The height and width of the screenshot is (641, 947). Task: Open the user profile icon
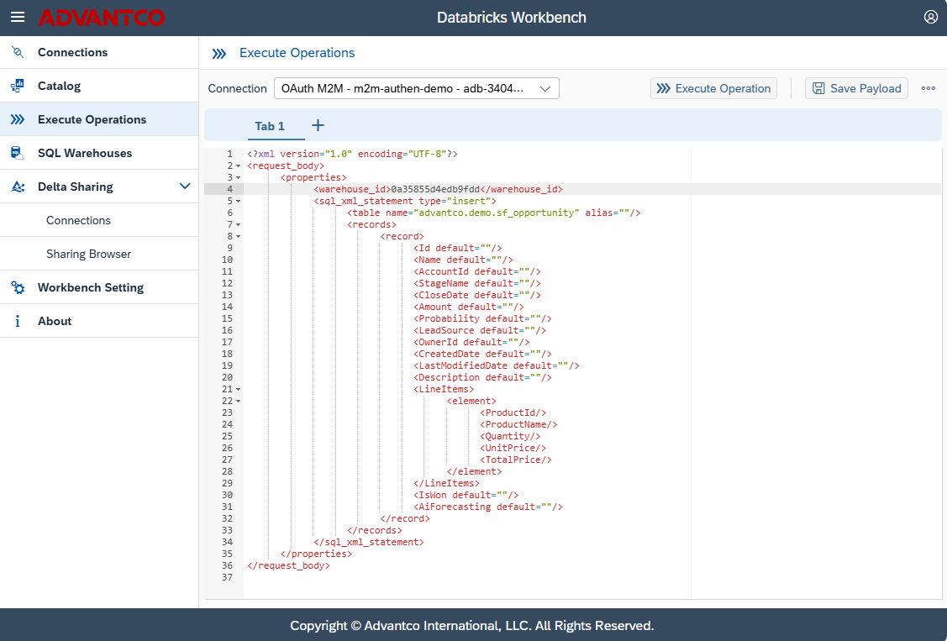tap(930, 17)
